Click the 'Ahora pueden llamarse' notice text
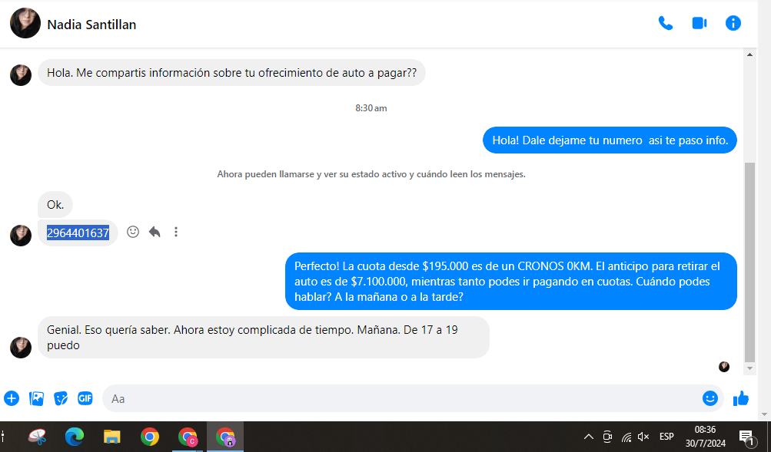 coord(371,174)
